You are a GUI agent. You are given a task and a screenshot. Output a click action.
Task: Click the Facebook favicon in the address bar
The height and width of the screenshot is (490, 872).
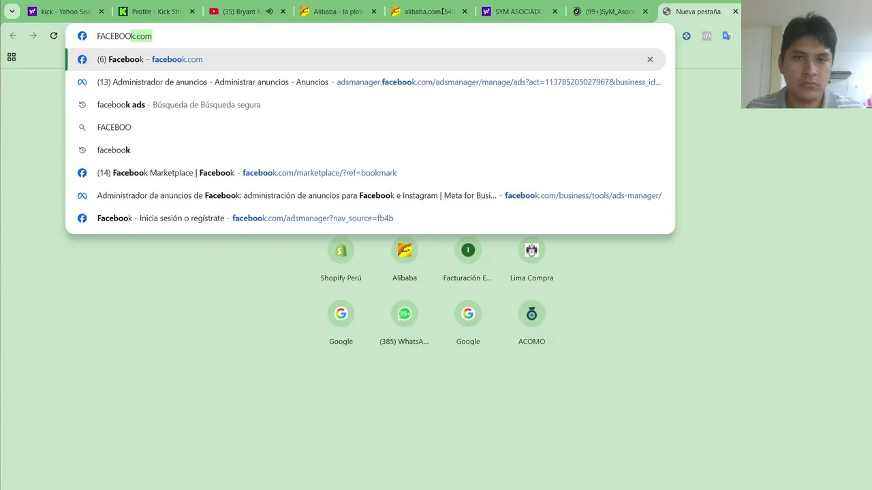[x=82, y=36]
